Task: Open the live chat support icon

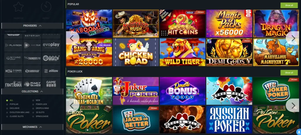Action: (x=299, y=132)
